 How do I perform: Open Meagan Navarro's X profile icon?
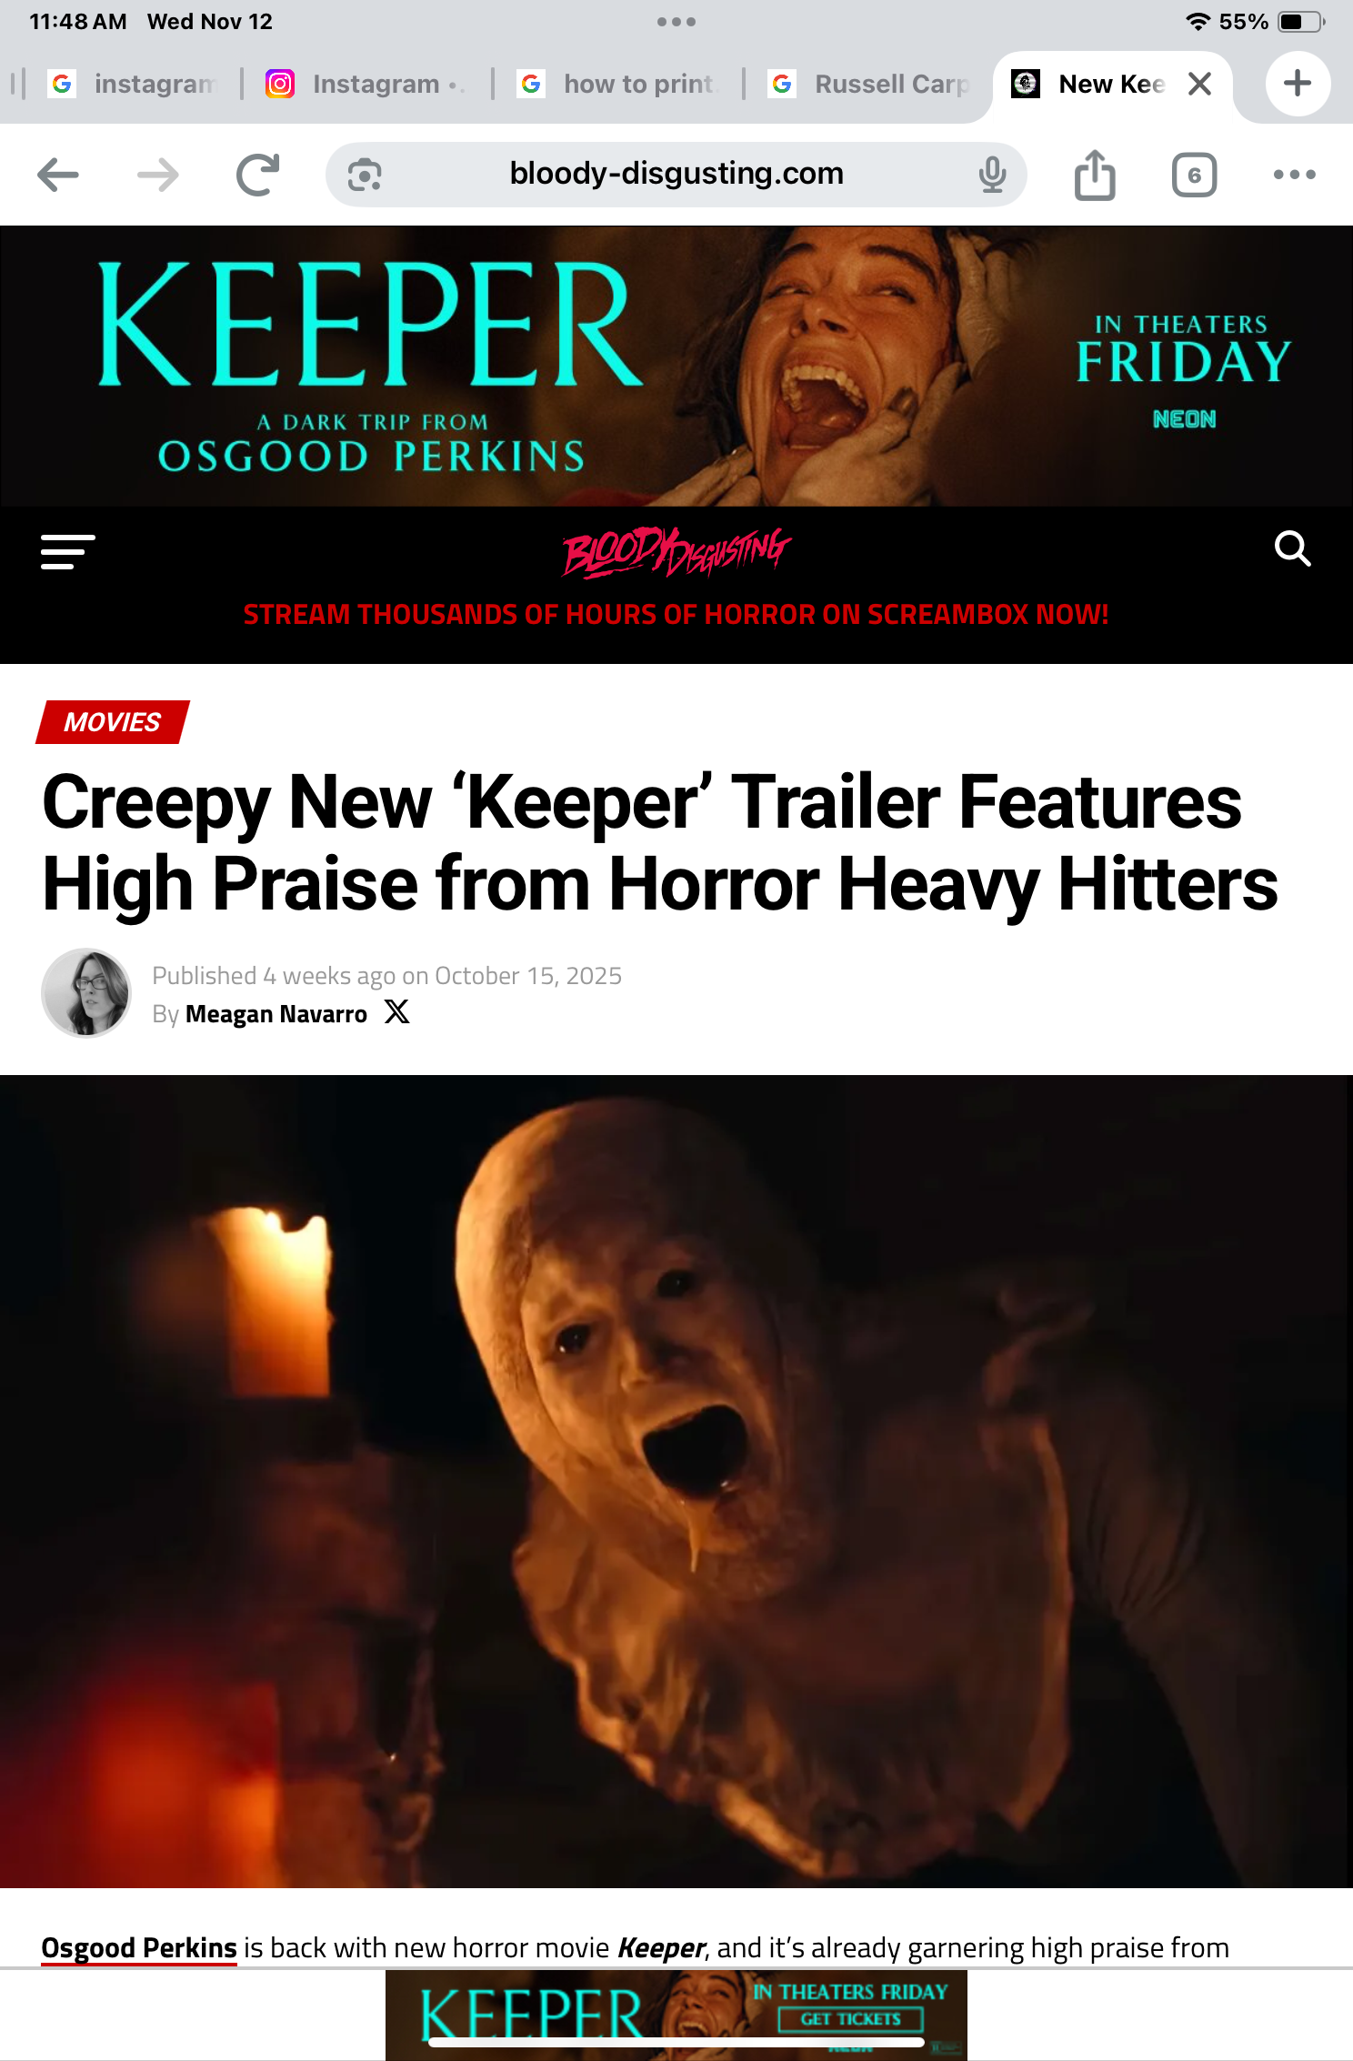pyautogui.click(x=397, y=1011)
